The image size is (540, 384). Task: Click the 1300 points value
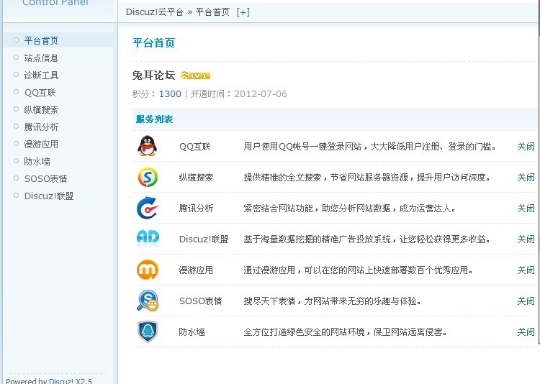tap(170, 94)
